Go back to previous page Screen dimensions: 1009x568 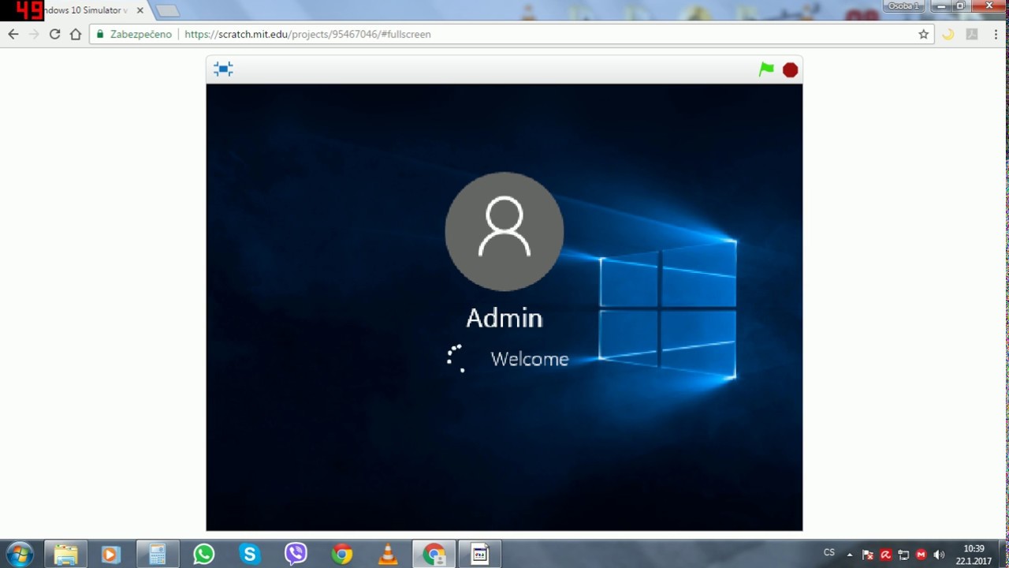(x=13, y=34)
